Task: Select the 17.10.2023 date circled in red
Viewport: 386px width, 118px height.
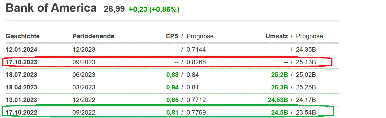Action: (x=22, y=62)
